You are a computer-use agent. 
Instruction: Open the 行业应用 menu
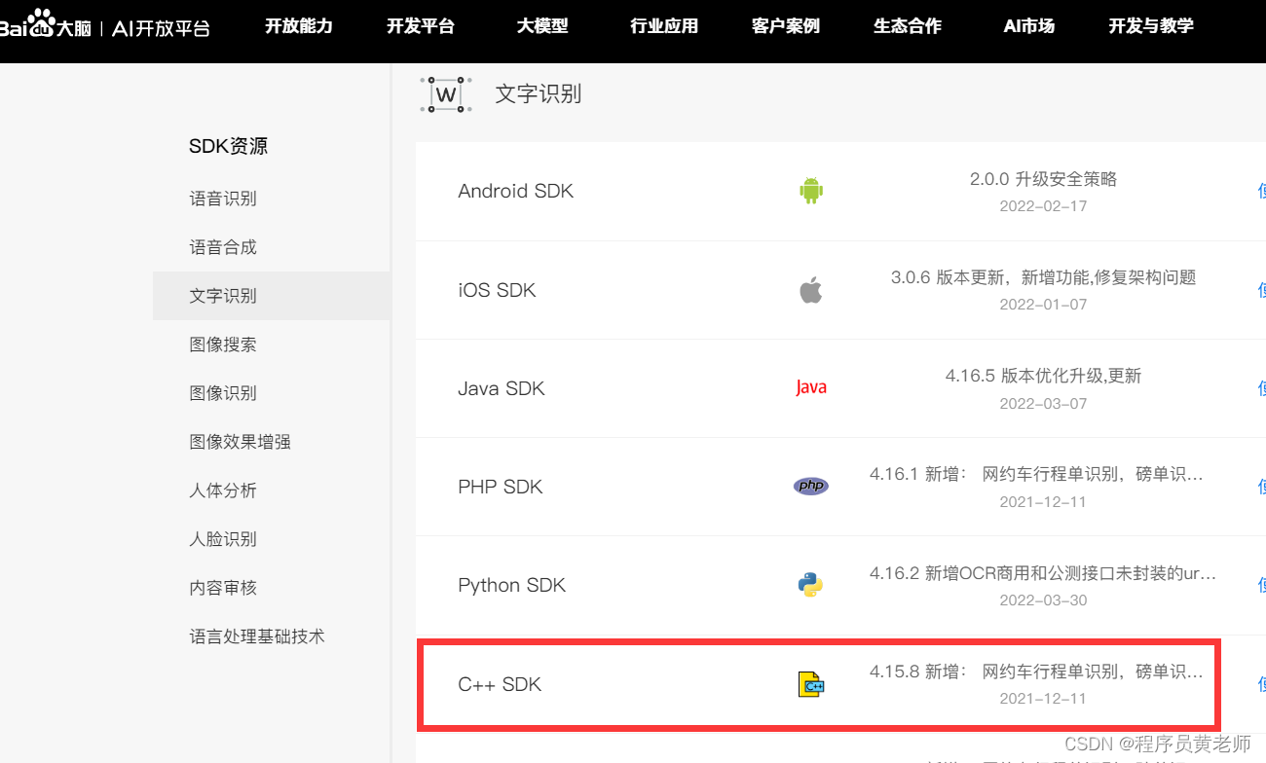(664, 26)
